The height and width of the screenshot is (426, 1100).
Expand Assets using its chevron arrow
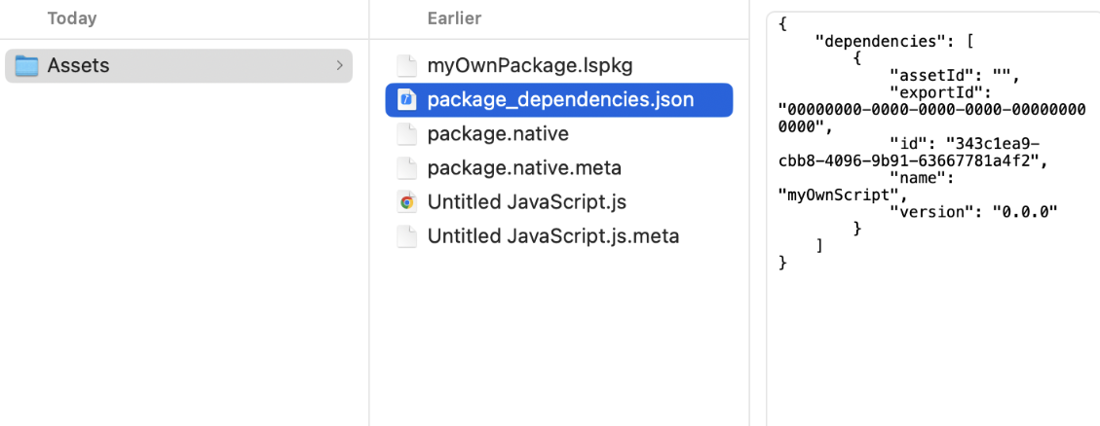click(x=339, y=66)
